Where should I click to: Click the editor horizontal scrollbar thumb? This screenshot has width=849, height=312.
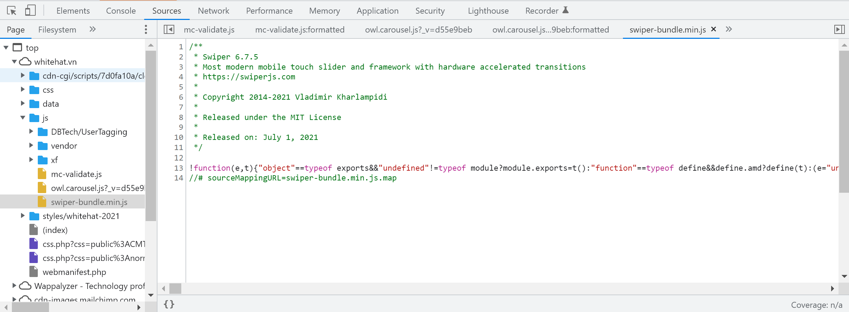[175, 289]
